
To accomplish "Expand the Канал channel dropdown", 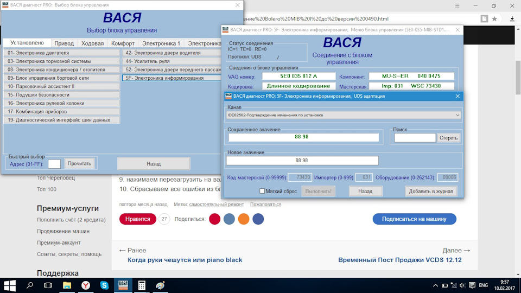I will point(457,115).
